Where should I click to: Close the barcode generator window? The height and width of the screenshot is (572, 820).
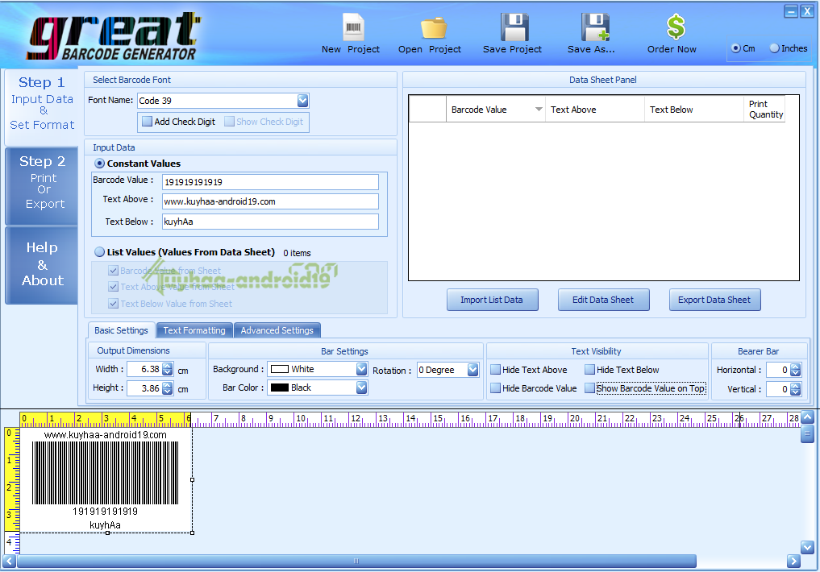pos(807,11)
